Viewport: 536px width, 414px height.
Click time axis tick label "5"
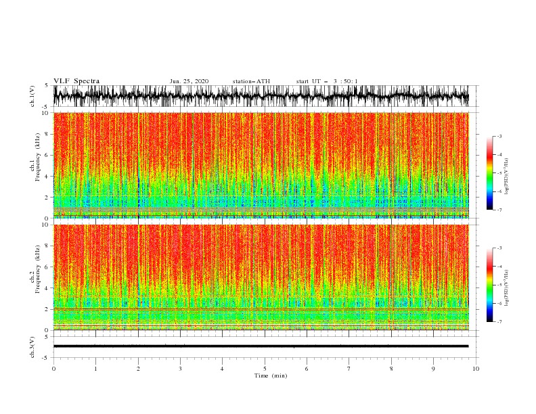265,369
